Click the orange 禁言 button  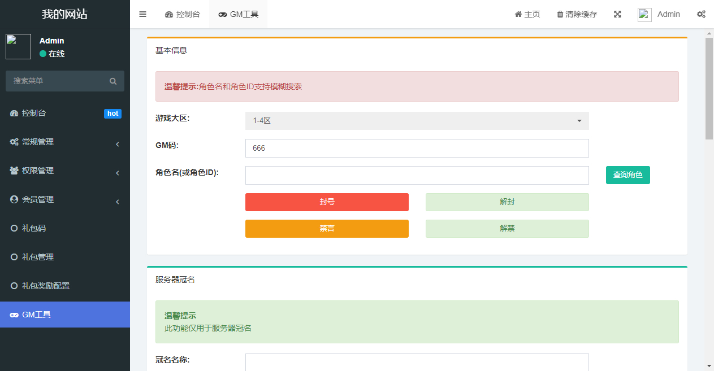point(327,229)
